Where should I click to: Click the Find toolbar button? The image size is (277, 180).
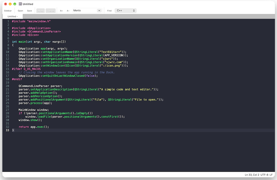[x=109, y=11]
